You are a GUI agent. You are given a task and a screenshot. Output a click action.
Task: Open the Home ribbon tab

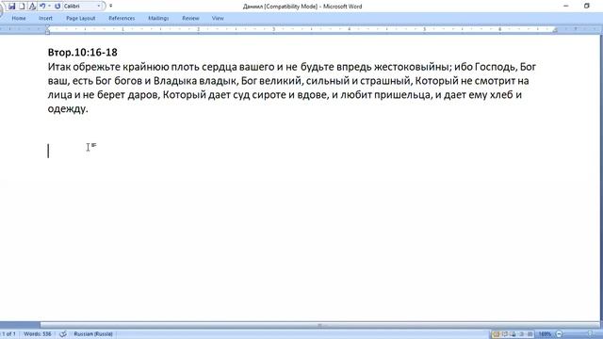(x=19, y=18)
